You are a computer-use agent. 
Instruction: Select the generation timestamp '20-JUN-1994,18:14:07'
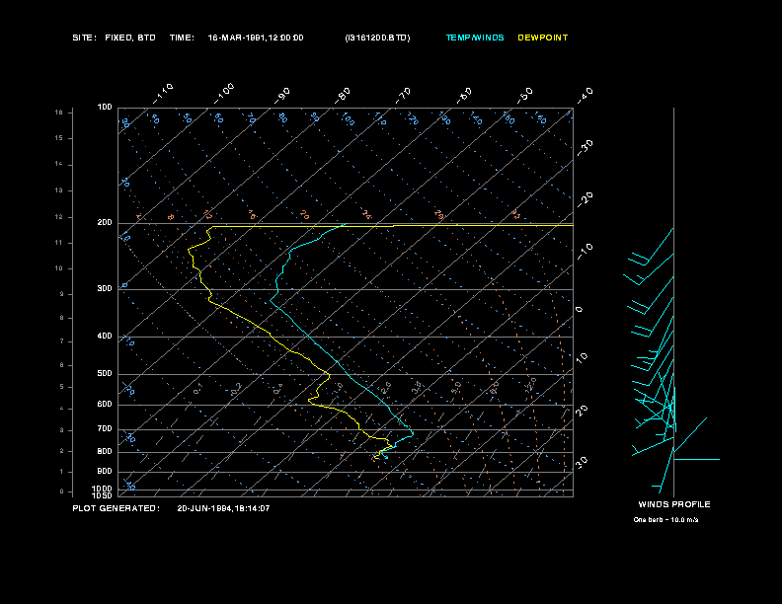point(223,508)
